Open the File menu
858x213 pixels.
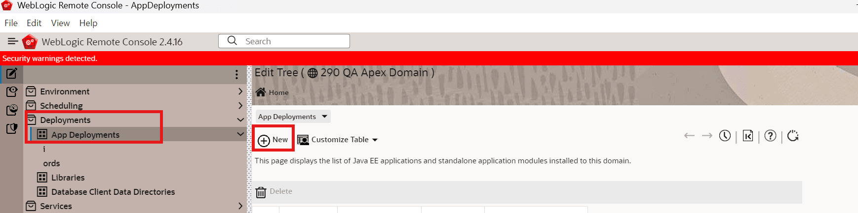pyautogui.click(x=11, y=23)
